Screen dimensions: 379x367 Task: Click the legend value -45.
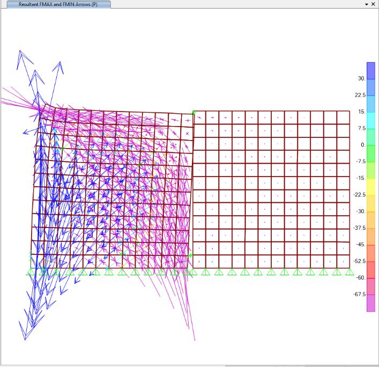[361, 245]
